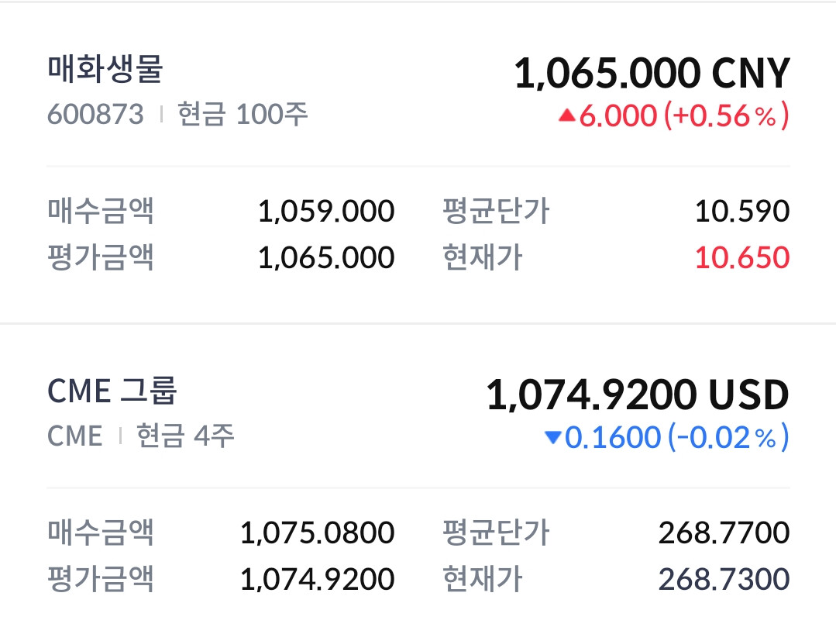
Task: Tap 매화생물 average price 10.590
Action: [x=741, y=211]
